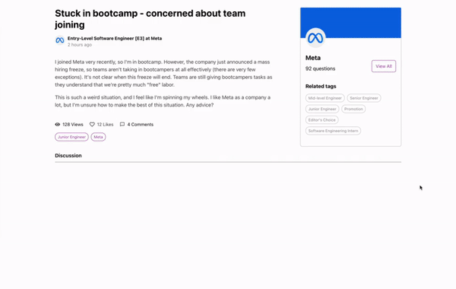This screenshot has width=456, height=289.
Task: Click the 4 Comments text
Action: pyautogui.click(x=141, y=124)
